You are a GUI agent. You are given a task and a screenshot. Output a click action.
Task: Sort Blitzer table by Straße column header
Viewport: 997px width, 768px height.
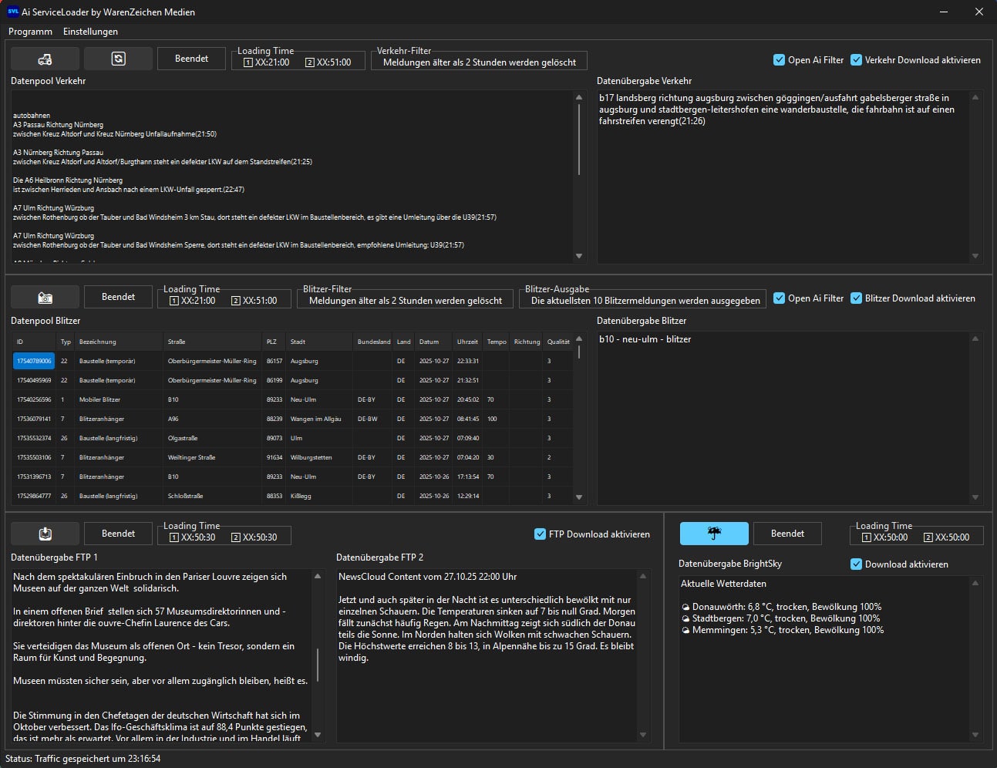(x=177, y=342)
